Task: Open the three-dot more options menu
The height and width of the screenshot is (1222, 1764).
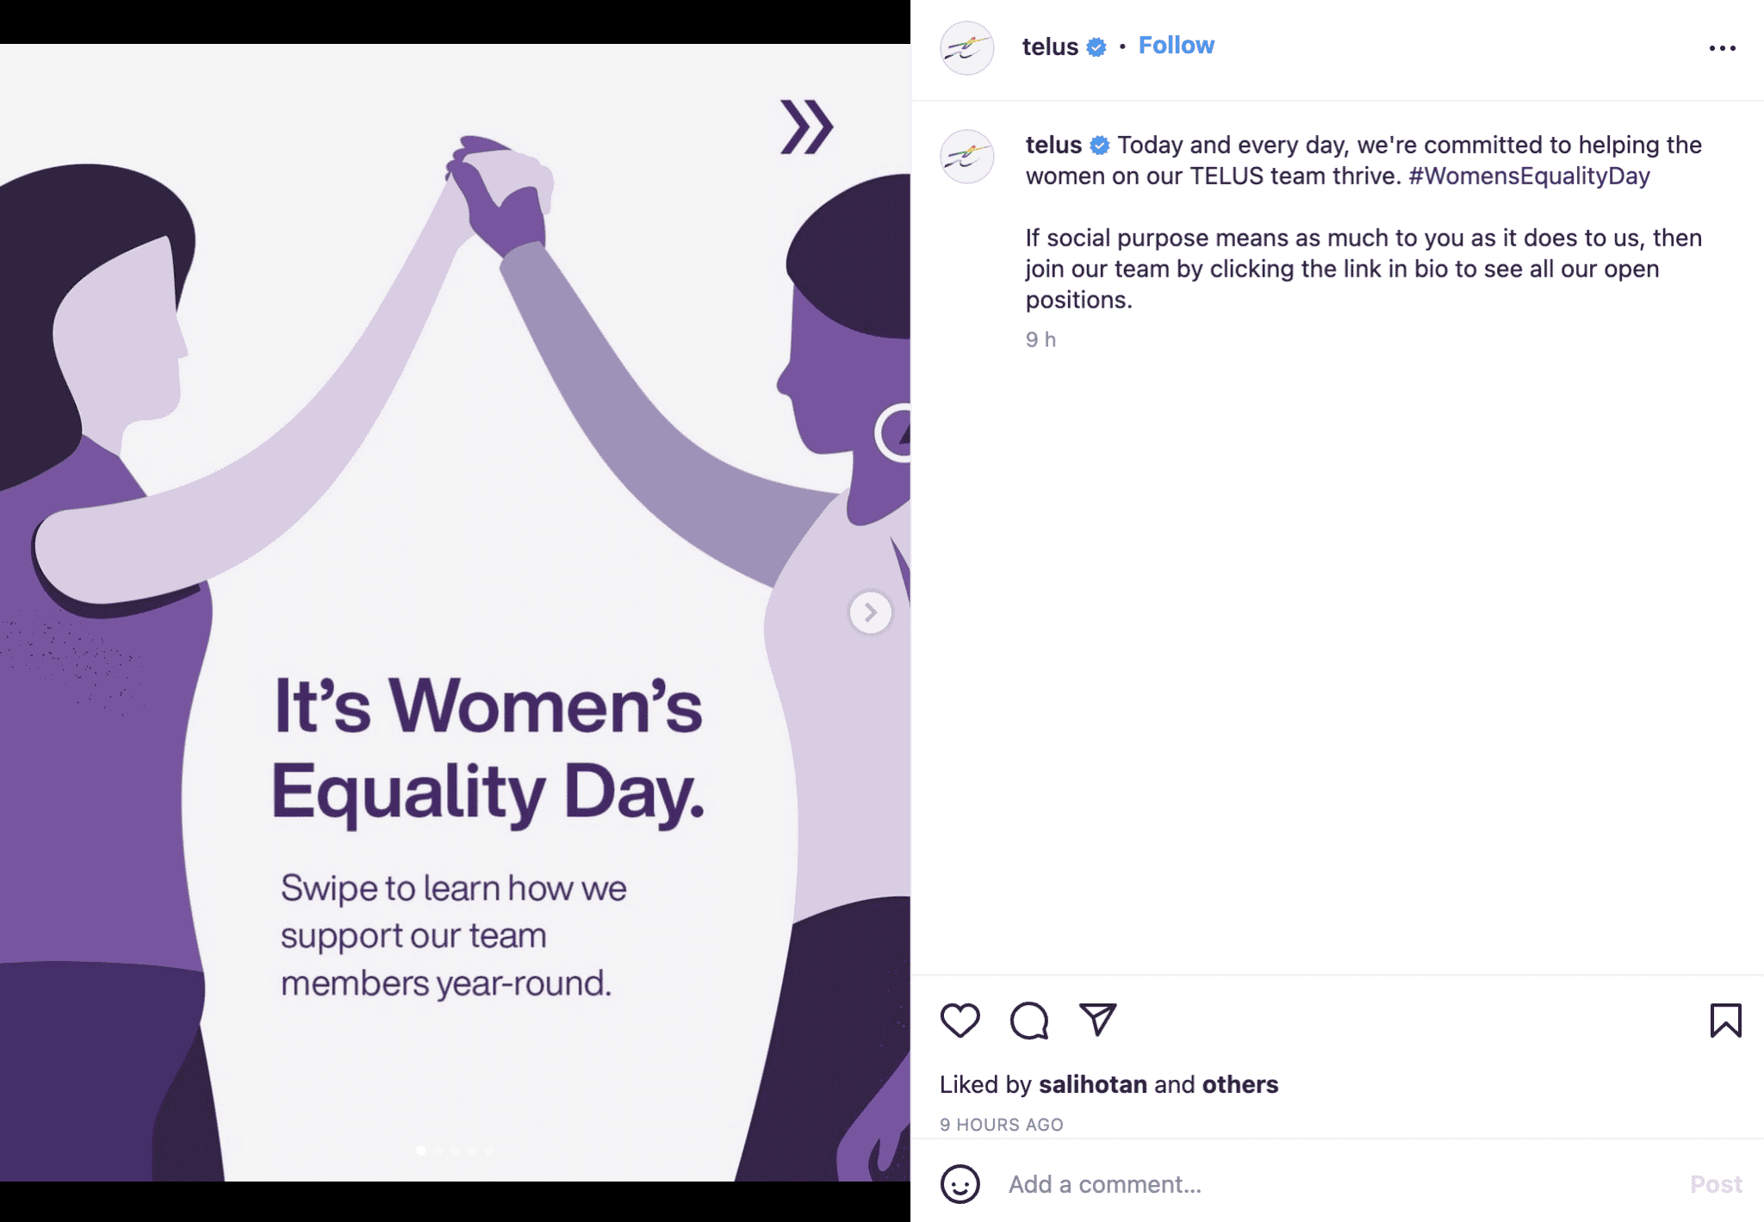Action: click(1722, 48)
